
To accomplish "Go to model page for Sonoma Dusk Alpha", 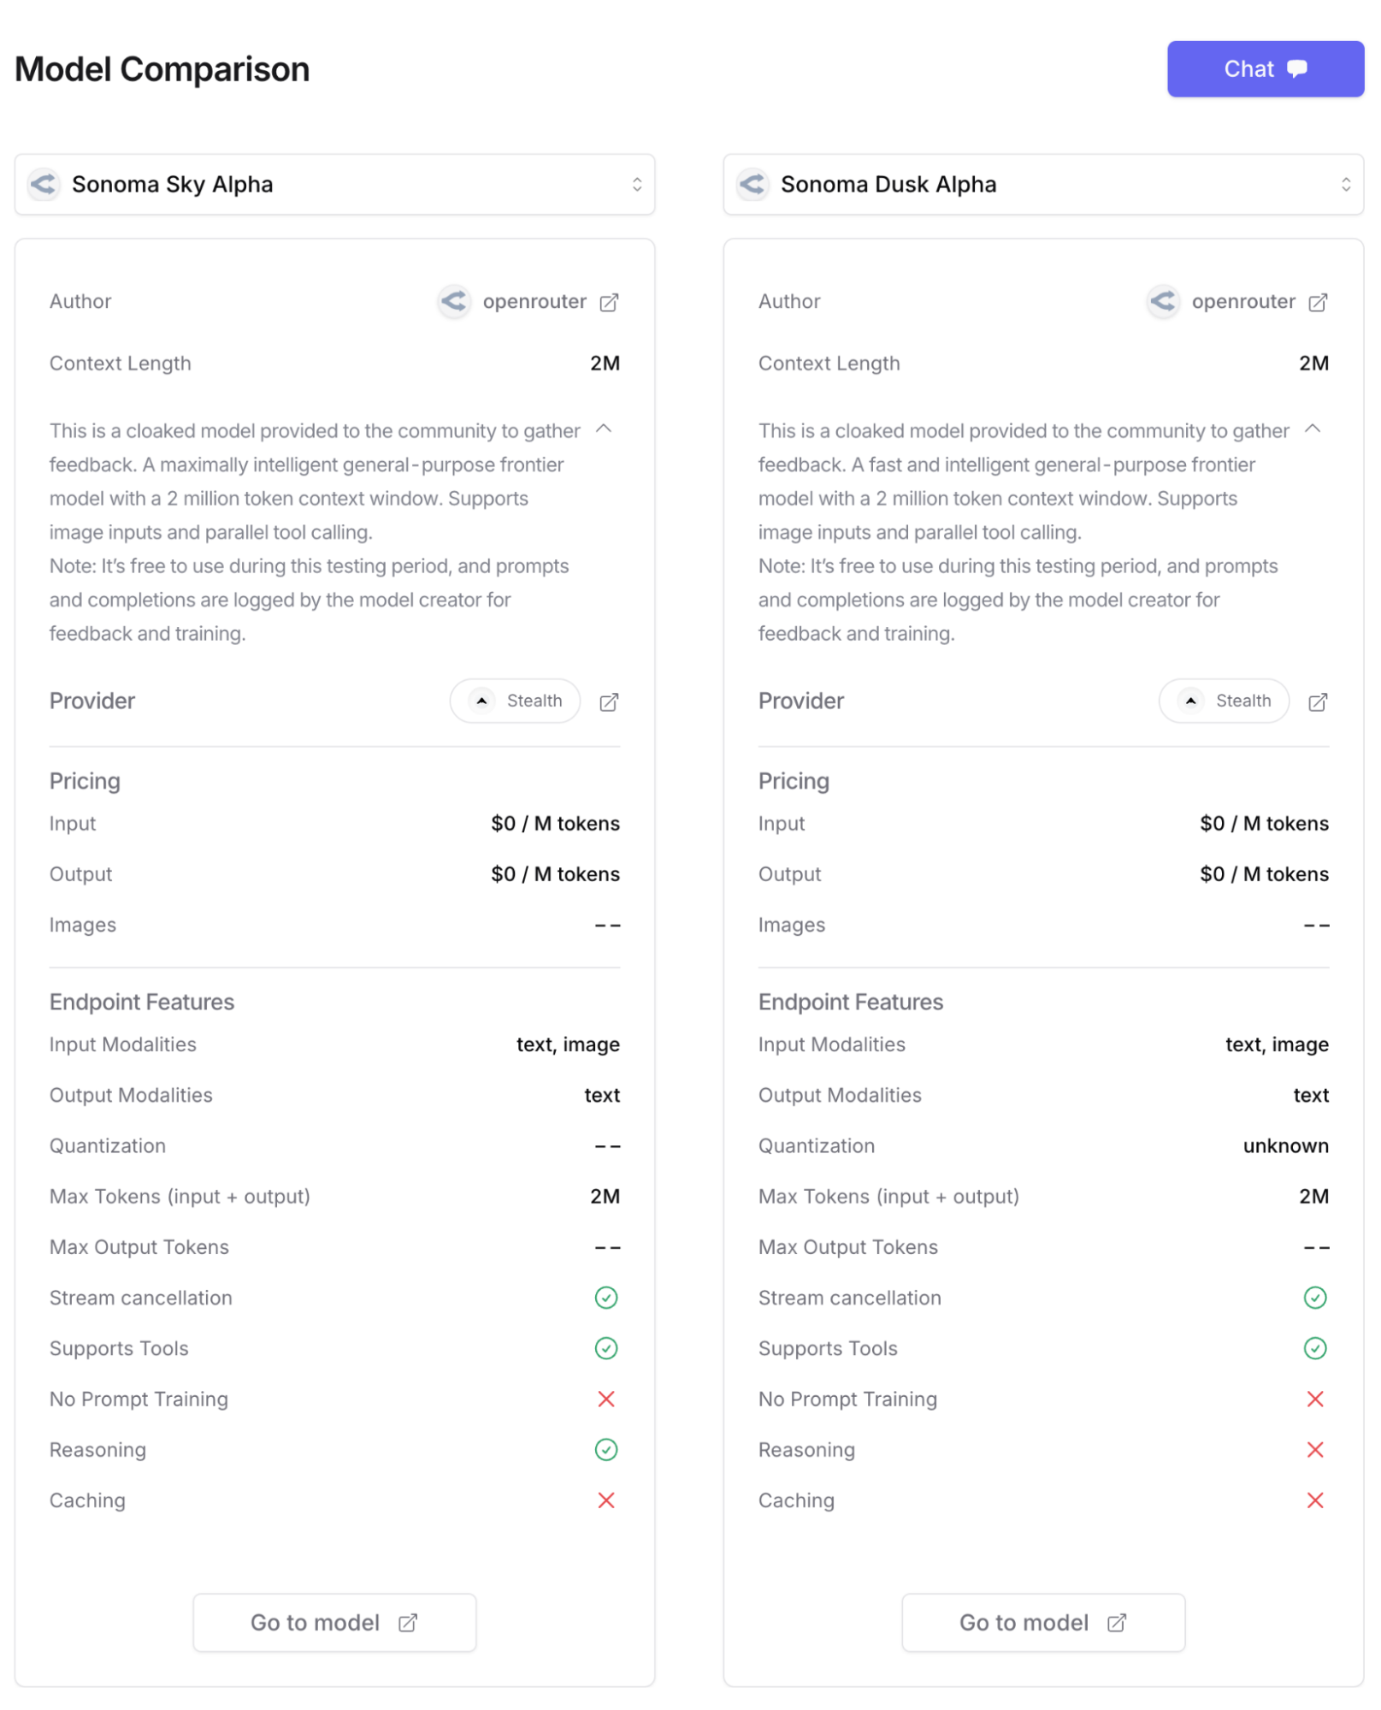I will 1043,1623.
